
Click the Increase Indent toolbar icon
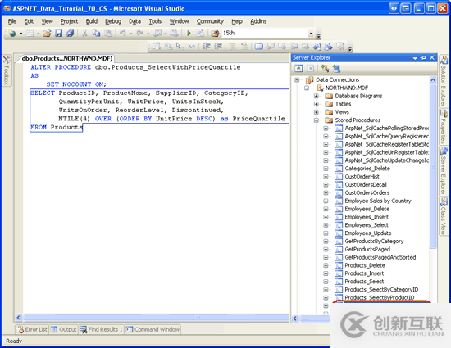(x=219, y=46)
